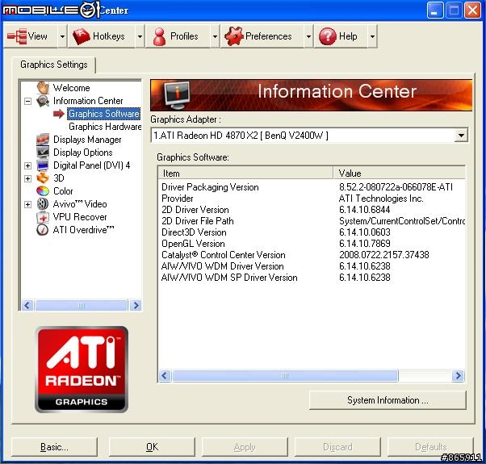Open Display Options page
Screen dimensions: 486x464
click(83, 153)
